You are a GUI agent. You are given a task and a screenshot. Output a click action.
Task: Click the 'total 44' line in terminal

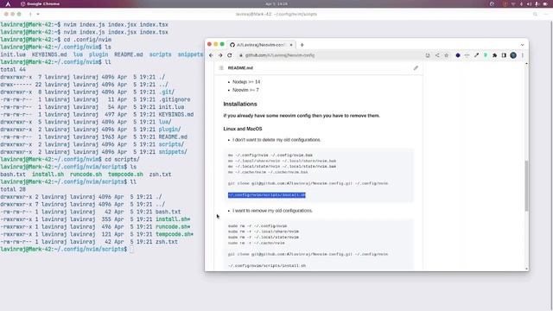(13, 69)
